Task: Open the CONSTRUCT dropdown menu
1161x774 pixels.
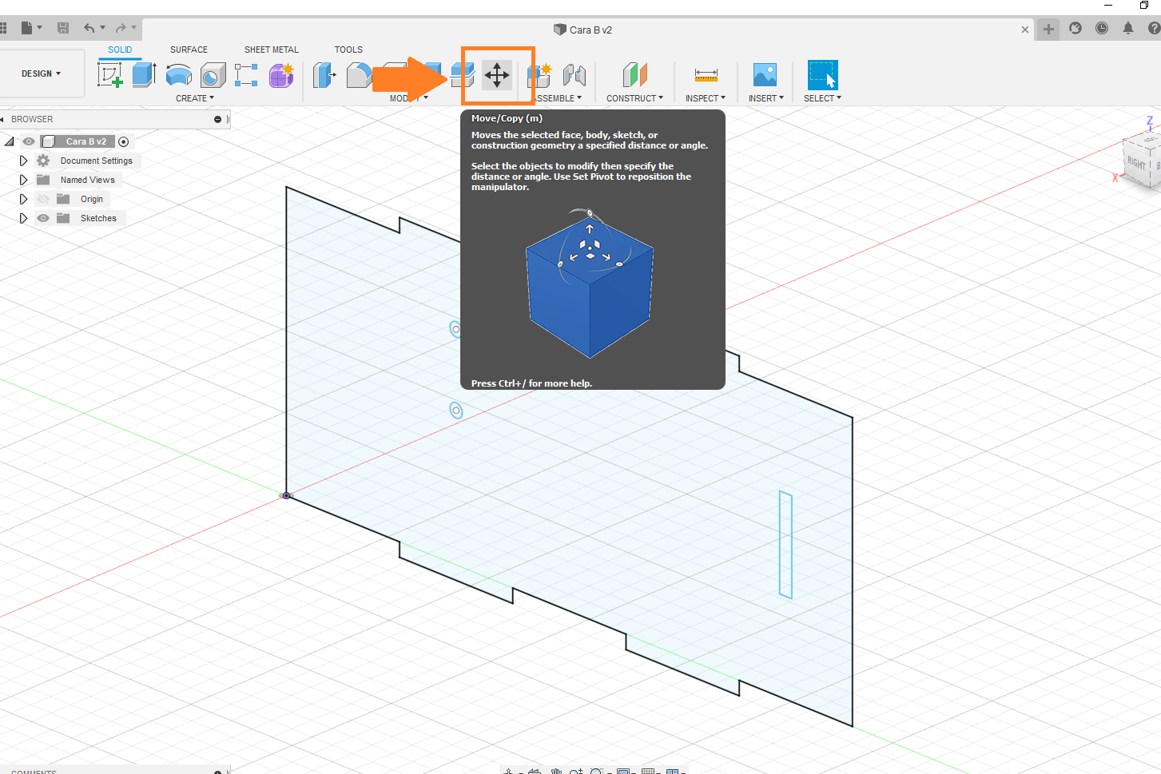Action: pos(634,98)
